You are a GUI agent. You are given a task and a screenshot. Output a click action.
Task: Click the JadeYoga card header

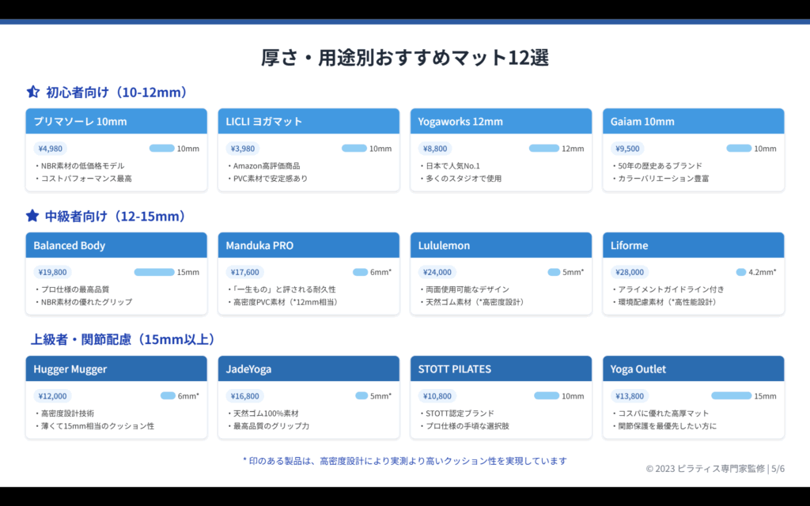[x=308, y=369]
